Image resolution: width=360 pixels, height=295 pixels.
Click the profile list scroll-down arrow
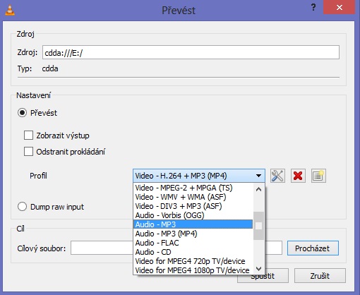[x=258, y=269]
